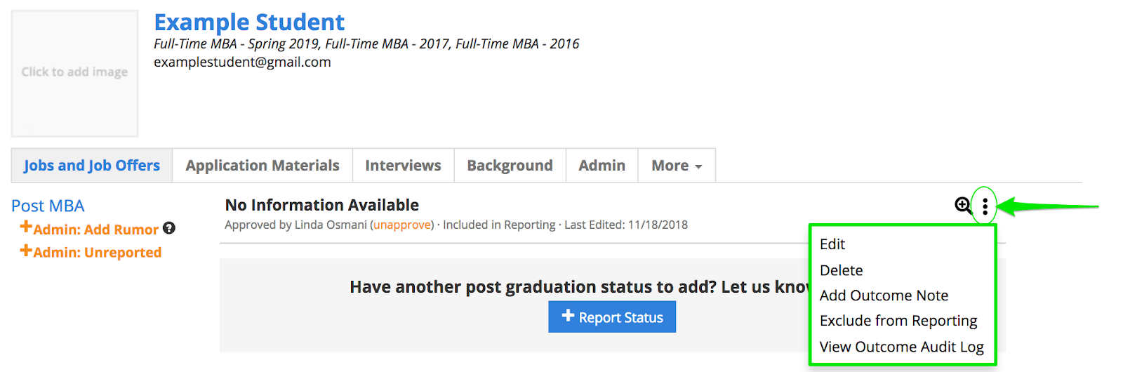Screen dimensions: 1123x372
Task: Click plus icon beside Admin: Add Rumor
Action: [26, 227]
